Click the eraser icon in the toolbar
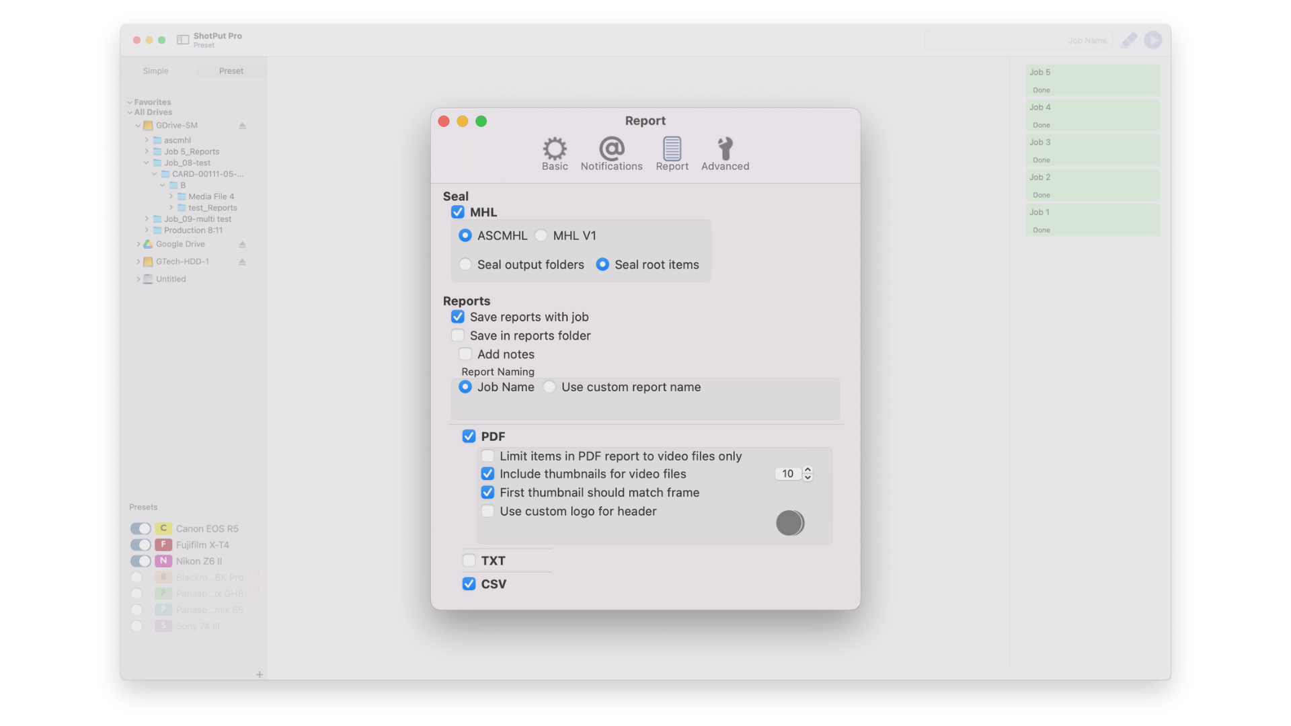This screenshot has width=1291, height=726. pyautogui.click(x=1128, y=40)
